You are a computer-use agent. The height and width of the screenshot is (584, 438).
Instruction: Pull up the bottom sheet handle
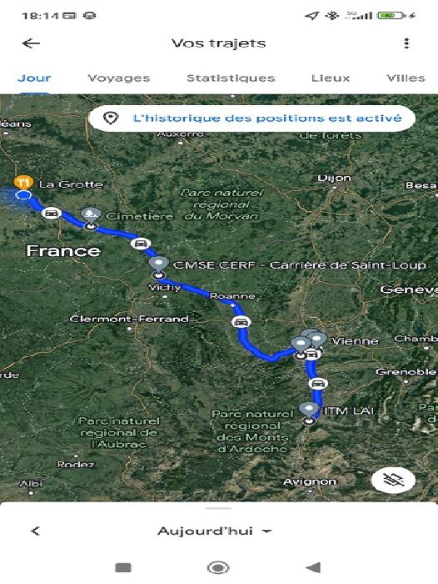pyautogui.click(x=219, y=507)
